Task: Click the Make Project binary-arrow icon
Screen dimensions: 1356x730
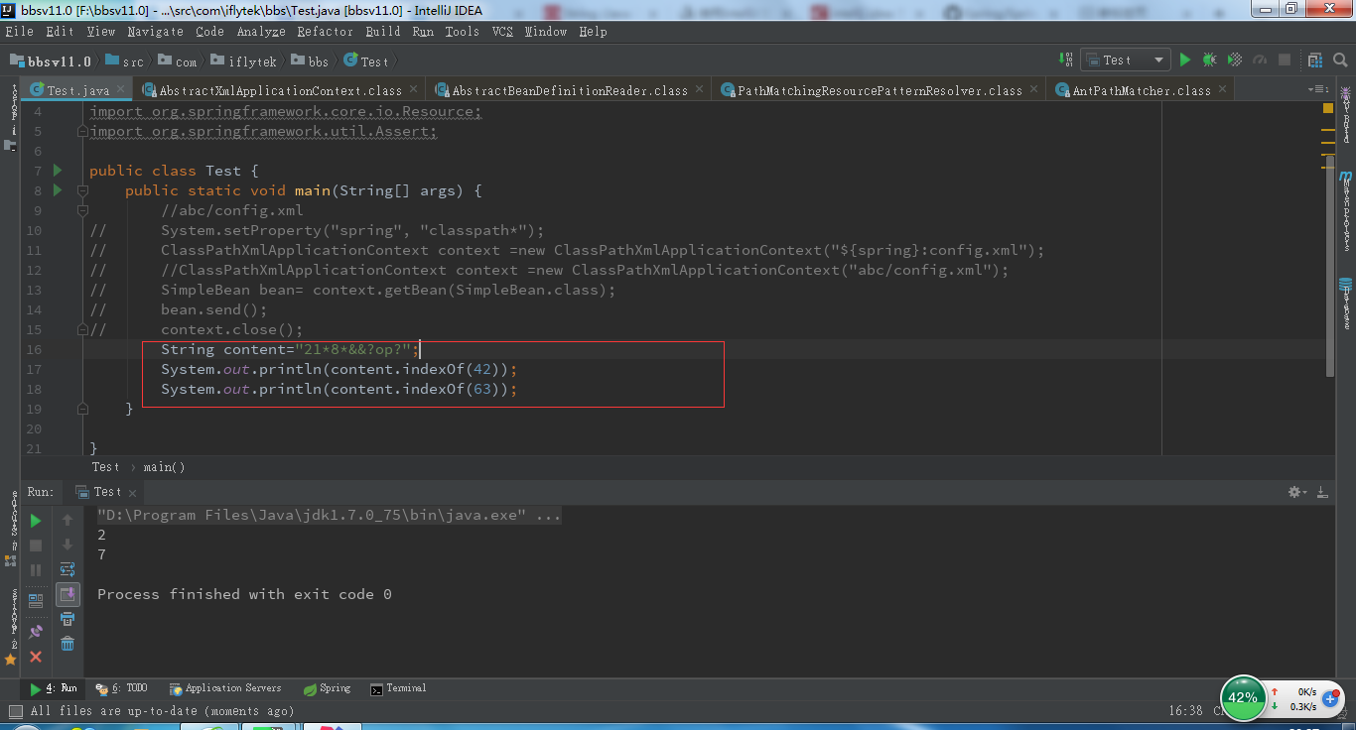Action: tap(1064, 61)
